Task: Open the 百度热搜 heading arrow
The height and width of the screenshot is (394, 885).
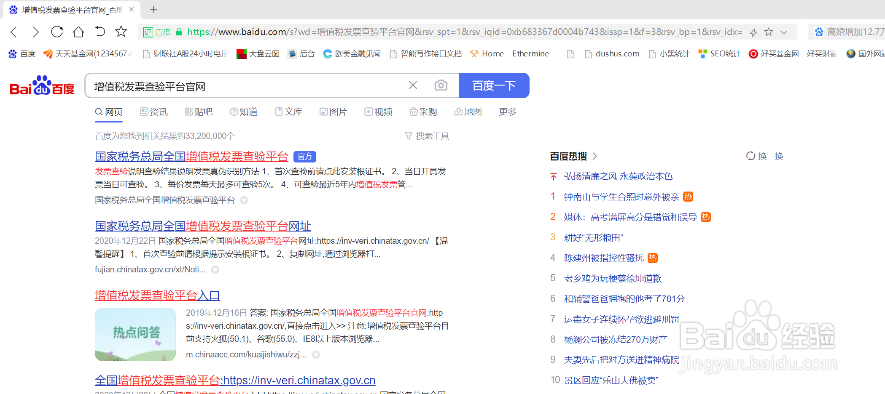Action: point(595,156)
